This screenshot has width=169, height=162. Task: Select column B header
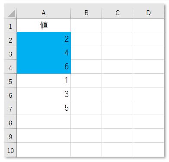(86, 13)
